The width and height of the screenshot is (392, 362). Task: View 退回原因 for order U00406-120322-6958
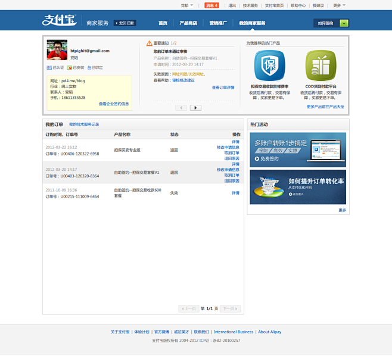232,158
